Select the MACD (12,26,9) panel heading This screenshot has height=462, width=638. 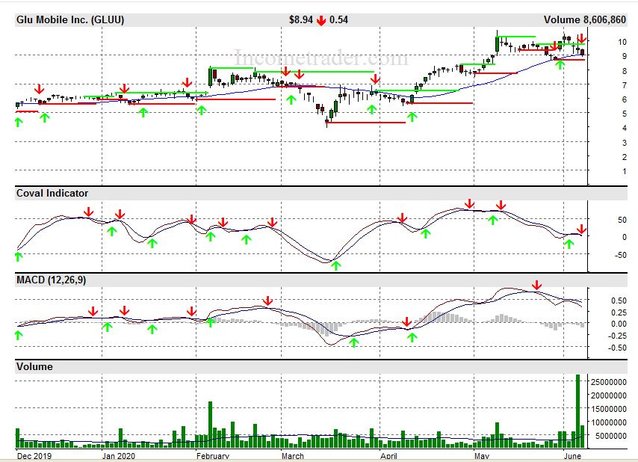52,280
